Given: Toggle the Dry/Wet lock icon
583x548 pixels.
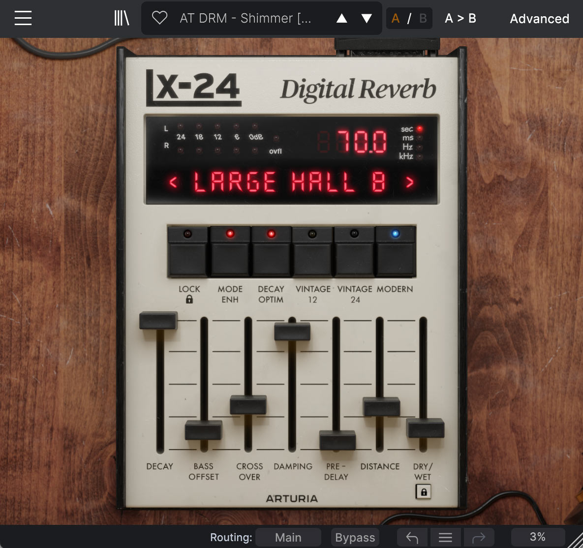Looking at the screenshot, I should coord(424,492).
